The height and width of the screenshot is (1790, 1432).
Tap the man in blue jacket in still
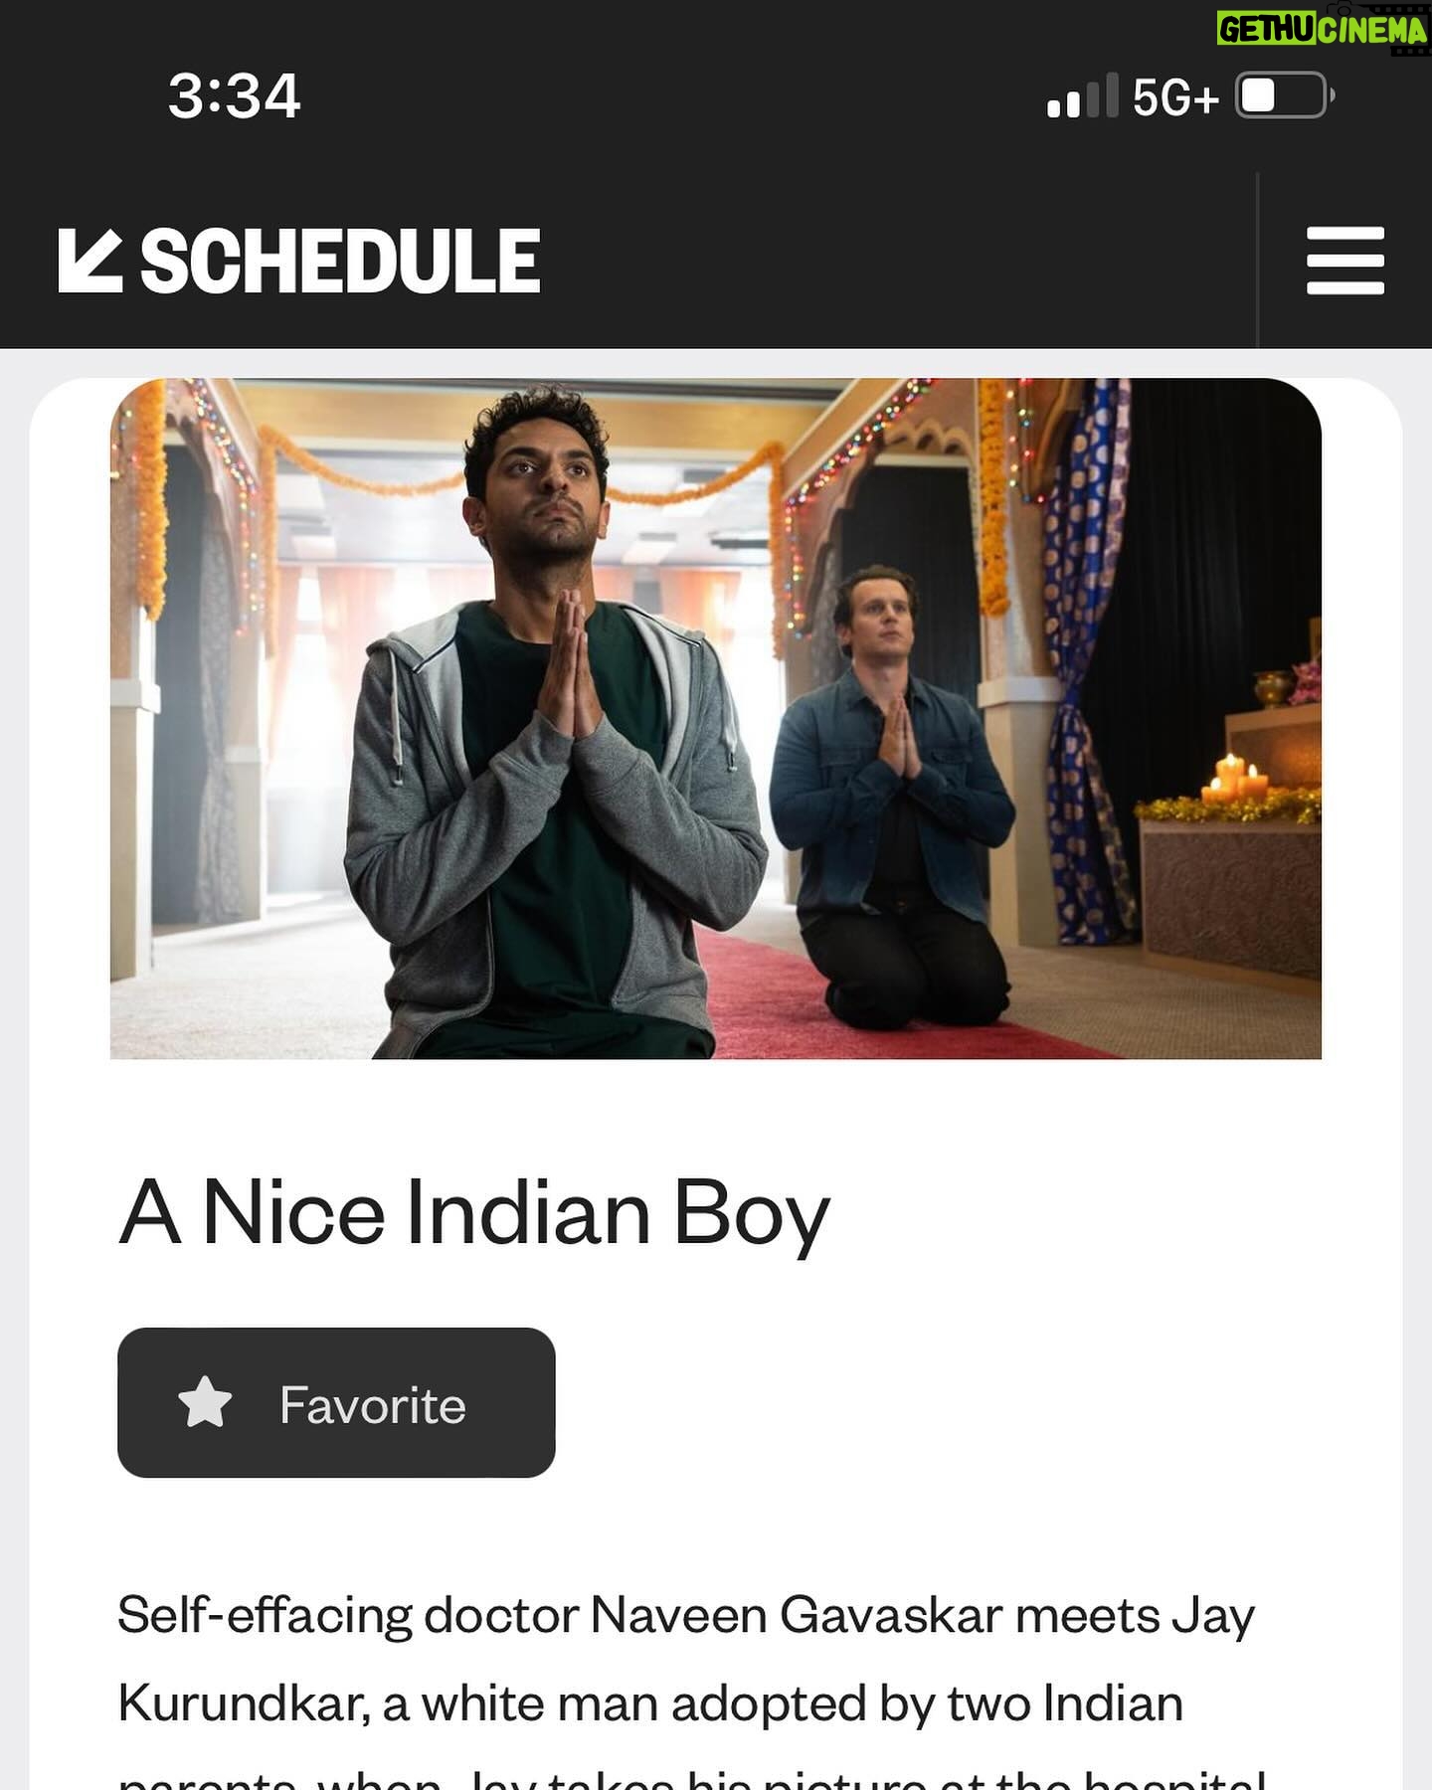tap(892, 796)
